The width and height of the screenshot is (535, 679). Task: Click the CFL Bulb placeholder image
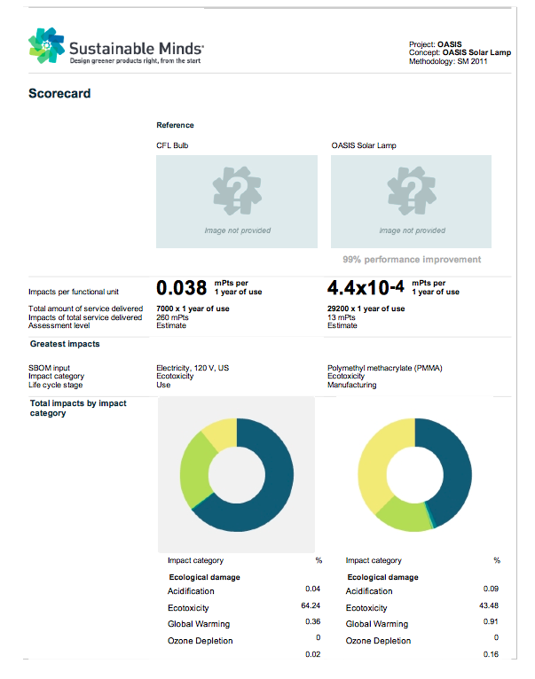coord(237,202)
